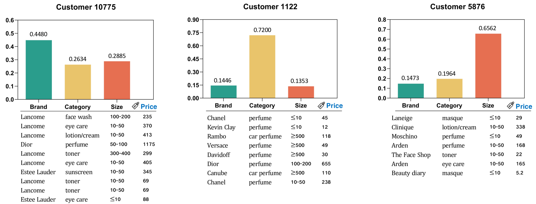This screenshot has height=204, width=536.
Task: Select the red Size bar labeled 0.6562
Action: coord(488,66)
